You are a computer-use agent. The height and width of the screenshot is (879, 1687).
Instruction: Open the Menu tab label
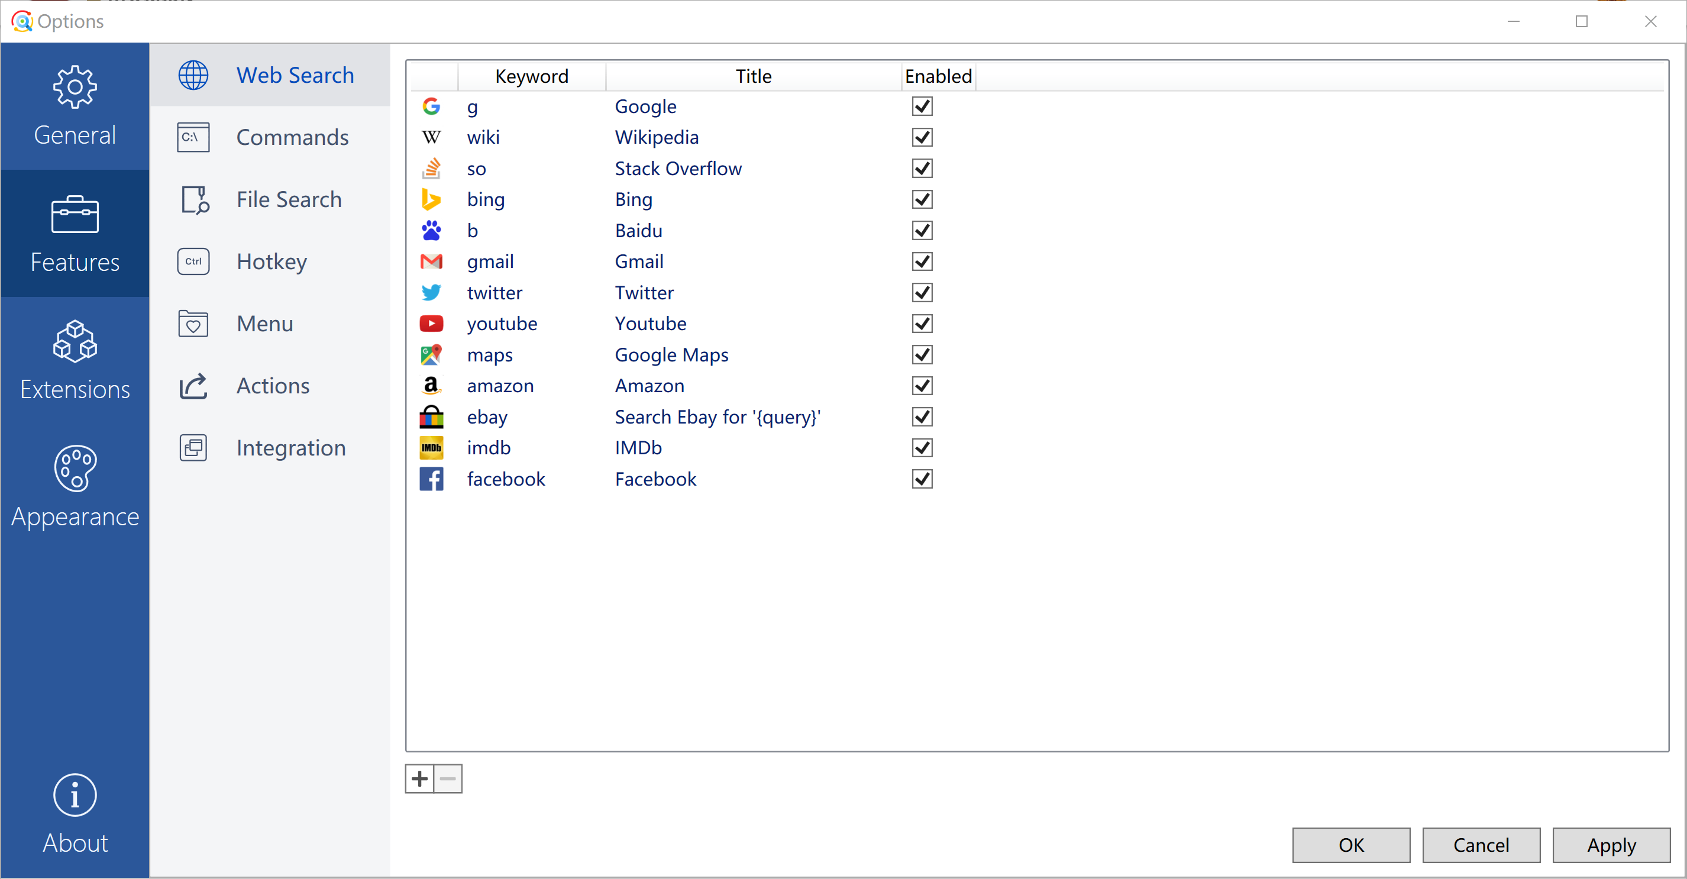pyautogui.click(x=264, y=324)
